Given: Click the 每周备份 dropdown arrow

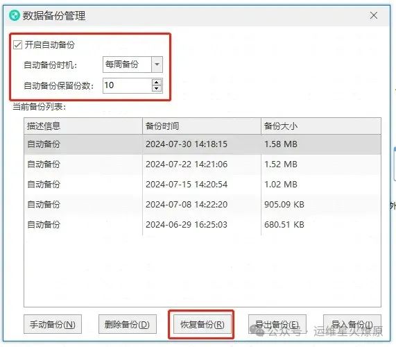Looking at the screenshot, I should [157, 65].
